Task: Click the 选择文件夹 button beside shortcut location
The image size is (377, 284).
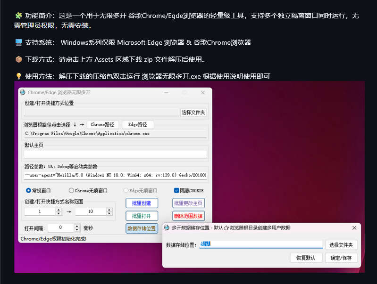Action: tap(193, 113)
